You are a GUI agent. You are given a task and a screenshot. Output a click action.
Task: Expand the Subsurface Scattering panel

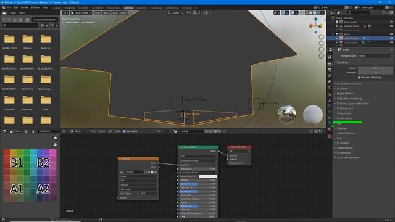[349, 99]
